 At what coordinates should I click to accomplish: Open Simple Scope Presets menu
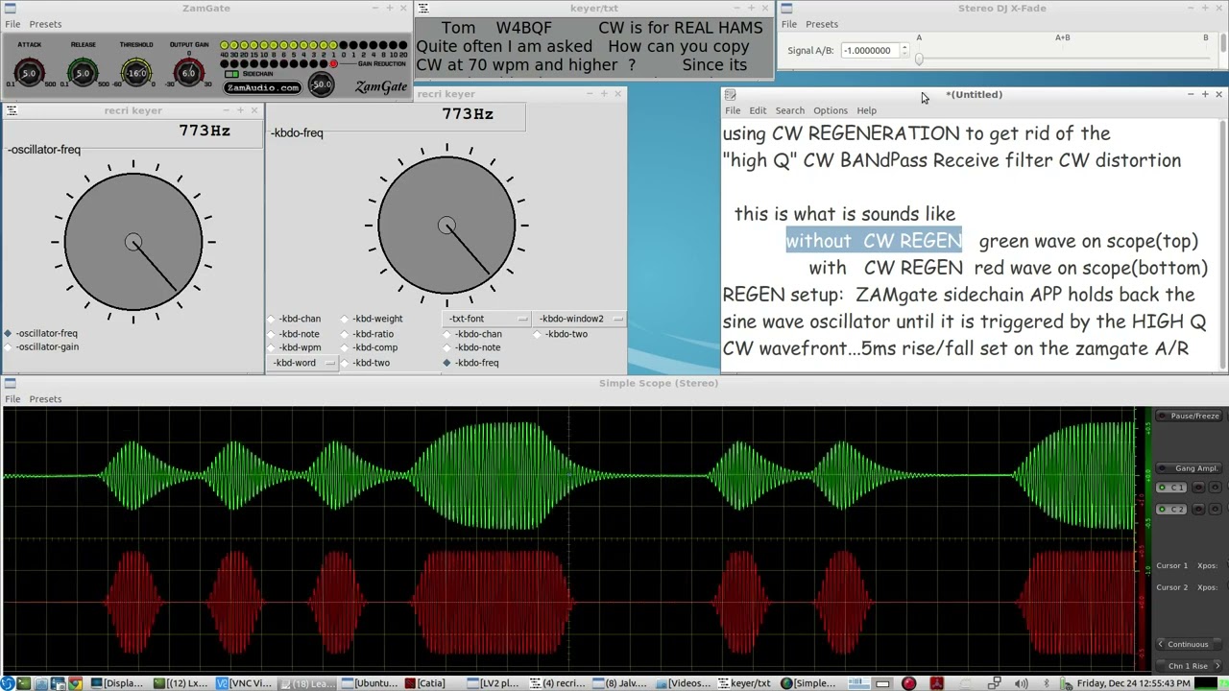[x=45, y=399]
